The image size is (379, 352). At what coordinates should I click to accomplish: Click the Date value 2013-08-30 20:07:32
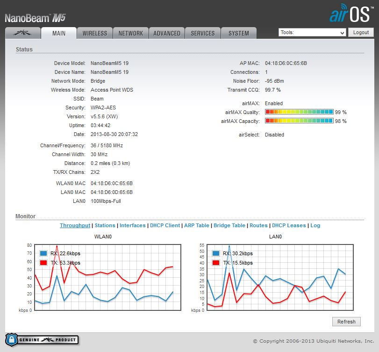pos(114,135)
